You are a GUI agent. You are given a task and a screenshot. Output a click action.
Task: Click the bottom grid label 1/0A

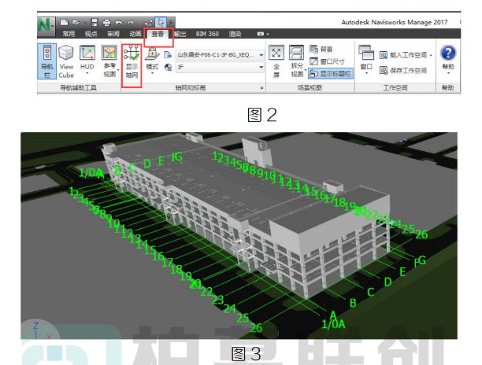[x=333, y=324]
